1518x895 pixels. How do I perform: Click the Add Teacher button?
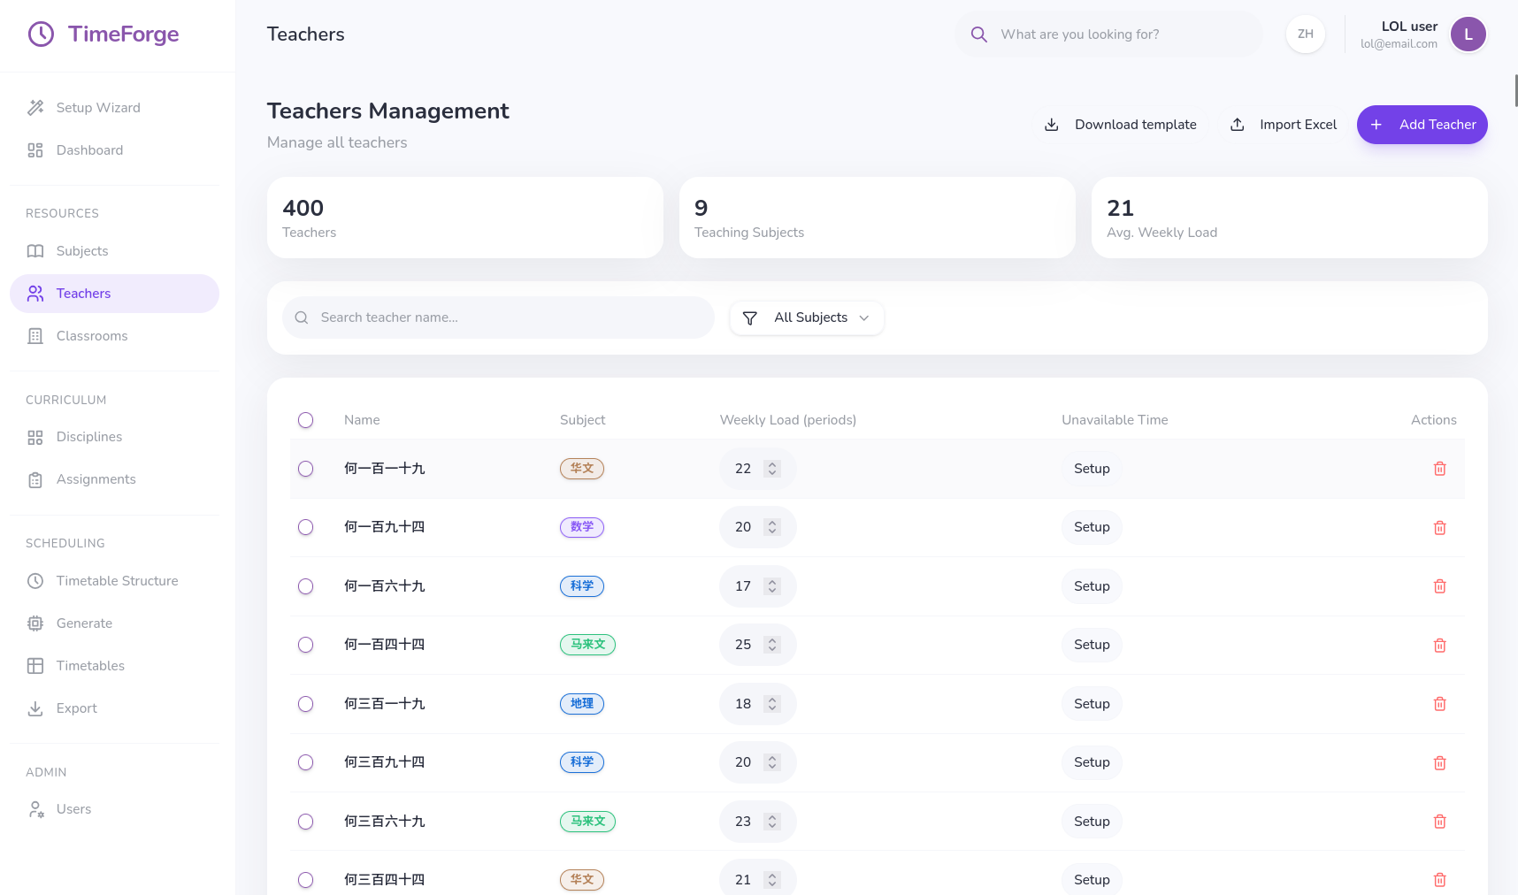coord(1422,125)
